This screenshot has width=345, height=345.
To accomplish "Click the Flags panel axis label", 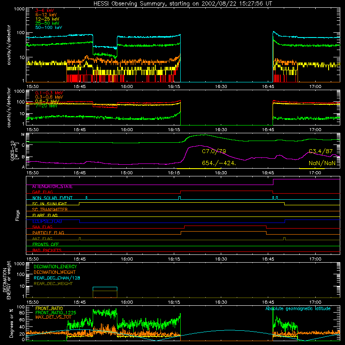I will pos(17,215).
